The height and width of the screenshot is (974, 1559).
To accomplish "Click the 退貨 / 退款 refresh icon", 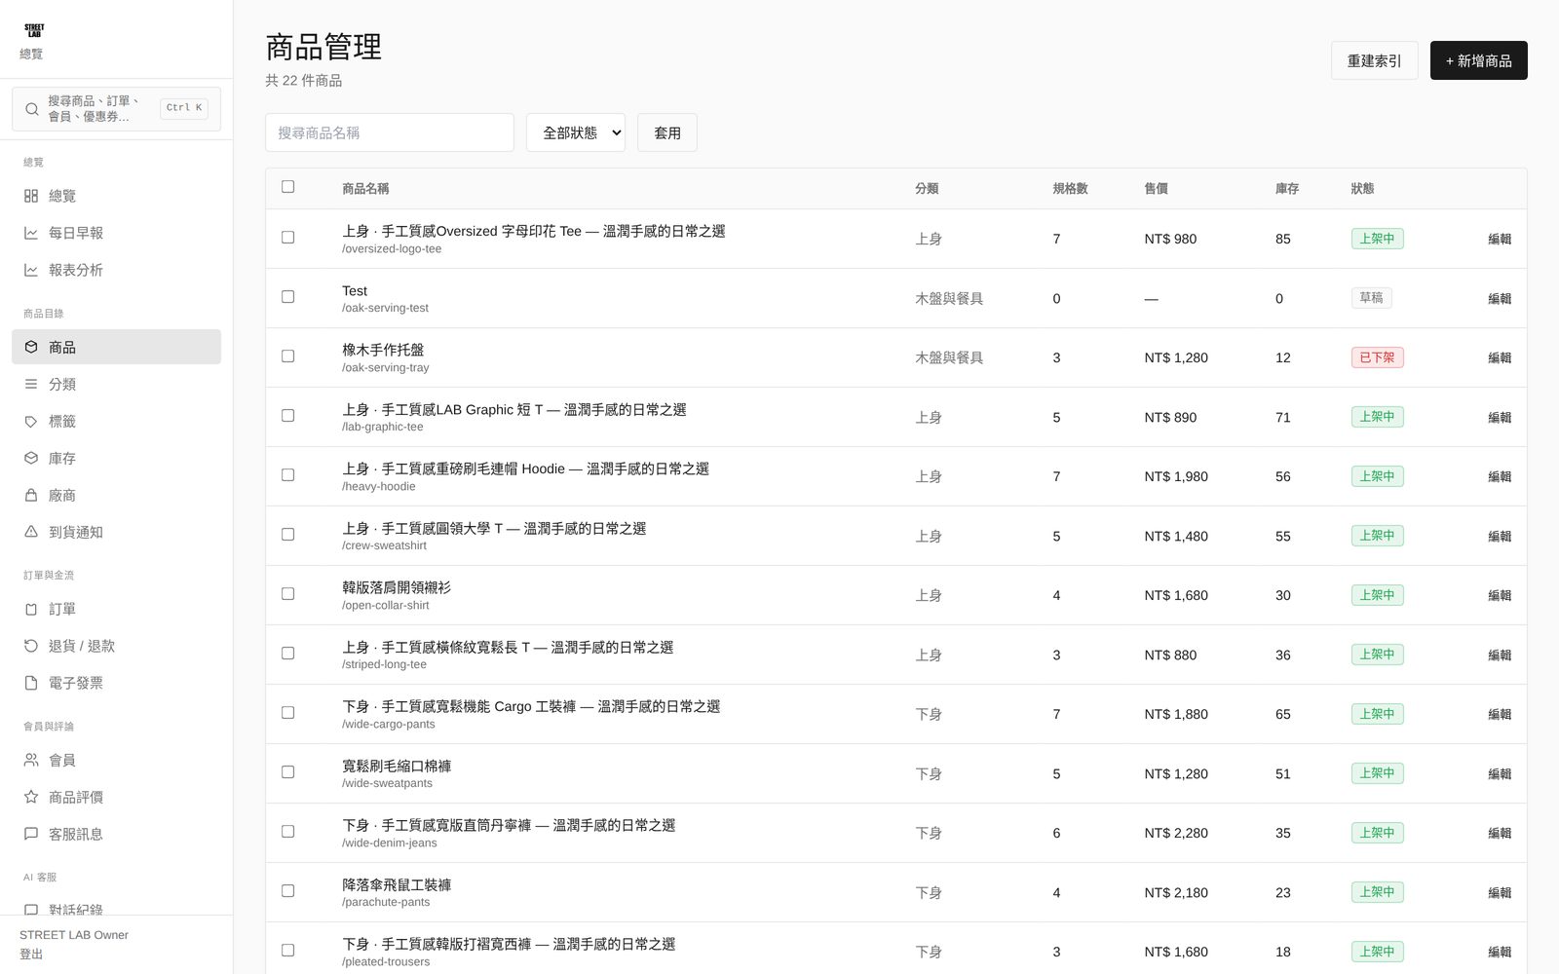I will tap(31, 646).
